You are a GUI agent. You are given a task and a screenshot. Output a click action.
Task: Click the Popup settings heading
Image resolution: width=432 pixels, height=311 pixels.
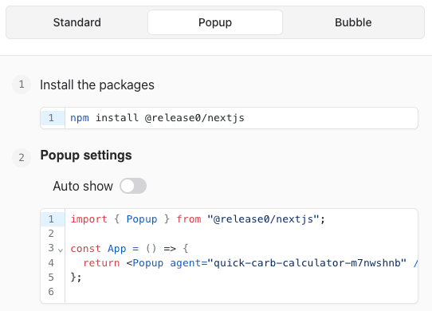point(86,155)
